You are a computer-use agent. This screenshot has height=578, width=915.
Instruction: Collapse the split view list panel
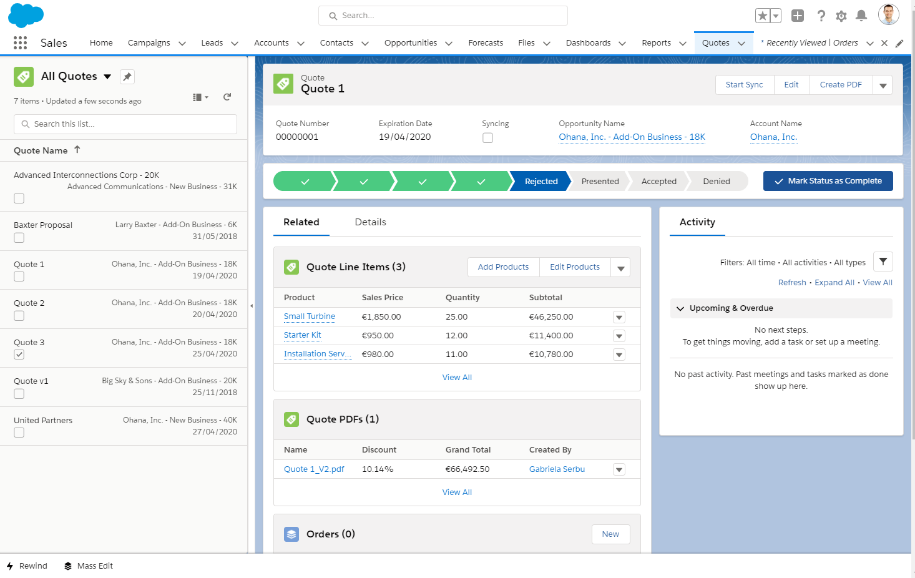tap(252, 306)
